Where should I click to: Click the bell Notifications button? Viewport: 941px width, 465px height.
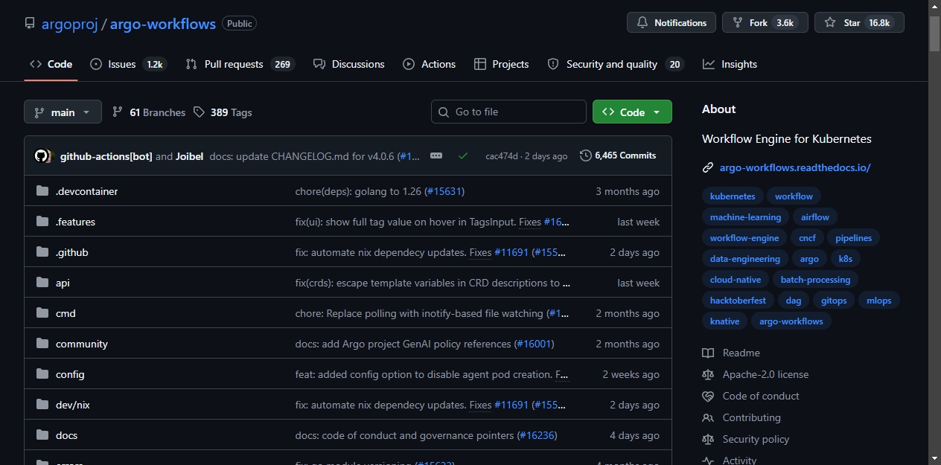click(672, 22)
